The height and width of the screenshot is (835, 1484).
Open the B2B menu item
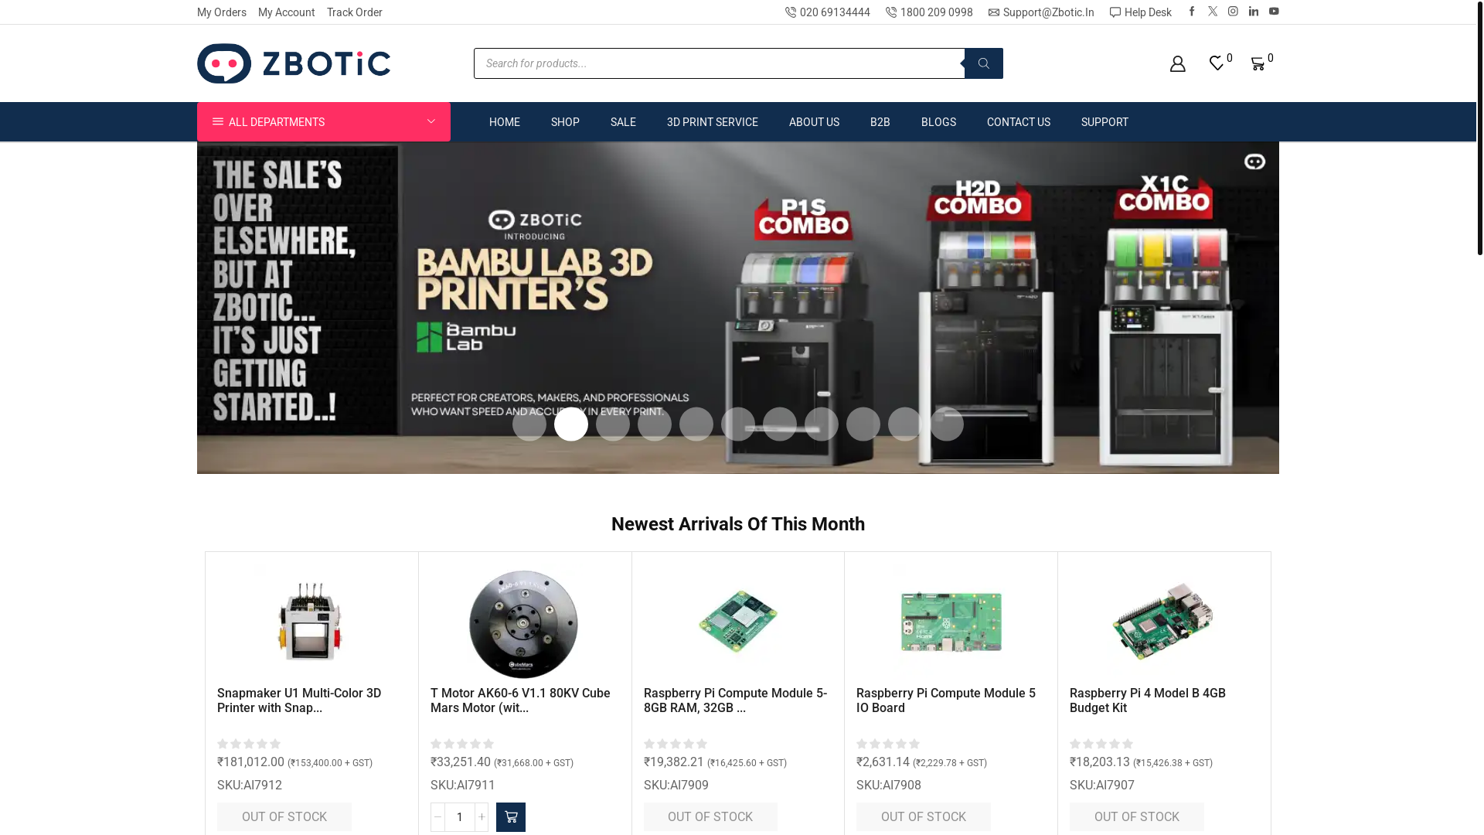[x=880, y=122]
